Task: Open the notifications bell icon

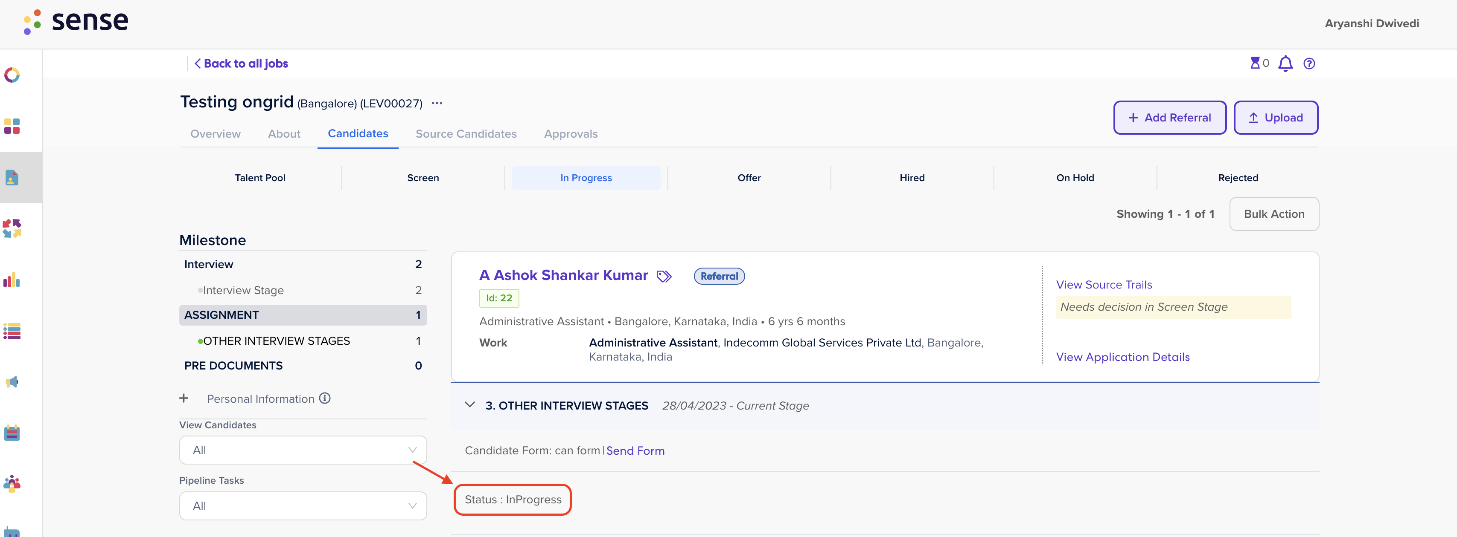Action: click(1285, 63)
